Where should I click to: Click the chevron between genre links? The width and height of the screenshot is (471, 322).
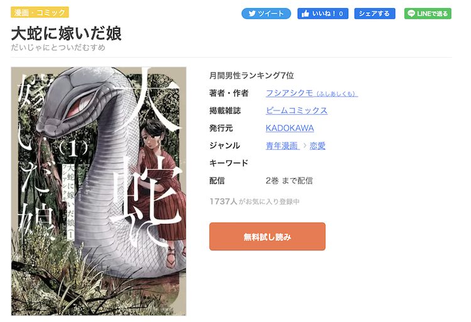tap(305, 146)
